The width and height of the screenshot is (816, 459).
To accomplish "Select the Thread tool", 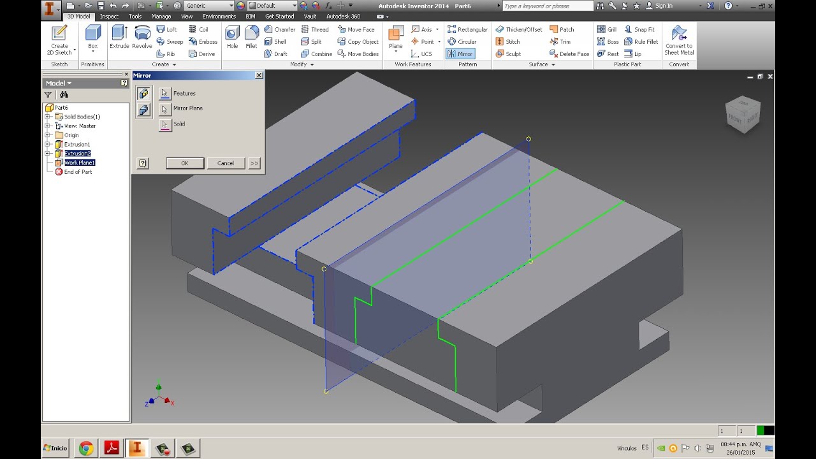I will tap(315, 29).
